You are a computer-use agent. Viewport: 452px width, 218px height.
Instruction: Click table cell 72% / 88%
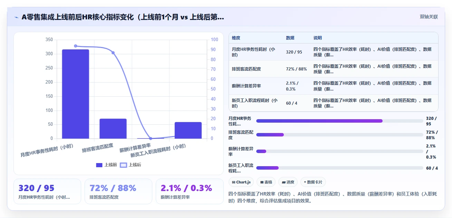click(297, 69)
